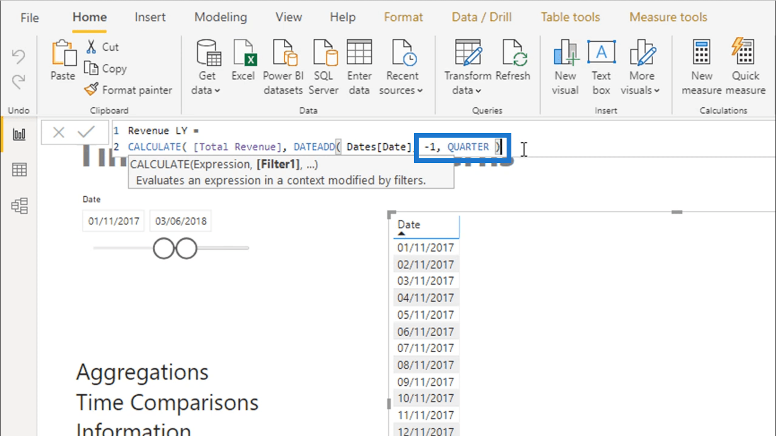Click the start date field 01/11/2017
The height and width of the screenshot is (436, 776).
[x=113, y=221]
